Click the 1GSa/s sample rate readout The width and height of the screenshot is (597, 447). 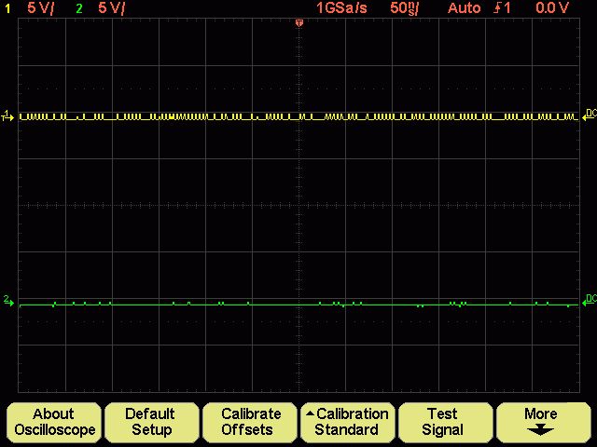tap(341, 8)
